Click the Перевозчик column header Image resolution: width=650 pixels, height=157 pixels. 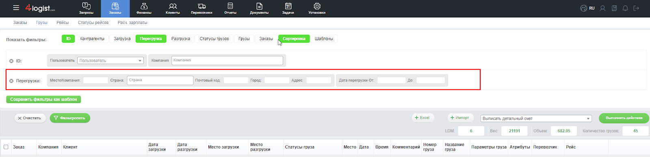(x=545, y=147)
